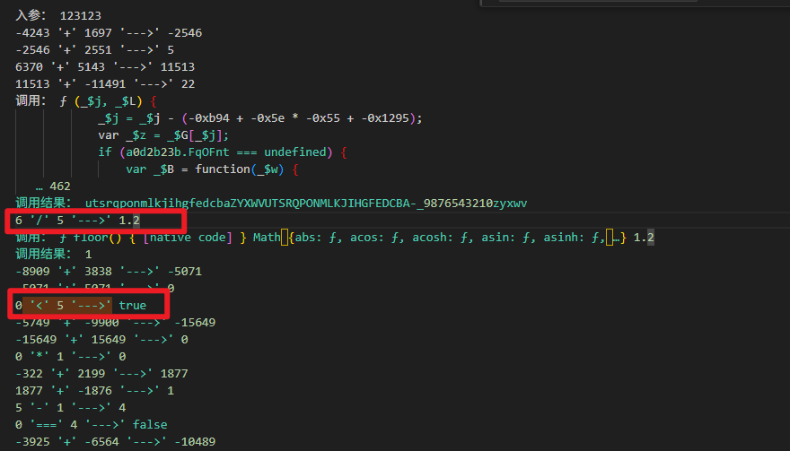Select the '11513 + -11491' result line
Image resolution: width=790 pixels, height=451 pixels.
pyautogui.click(x=104, y=84)
